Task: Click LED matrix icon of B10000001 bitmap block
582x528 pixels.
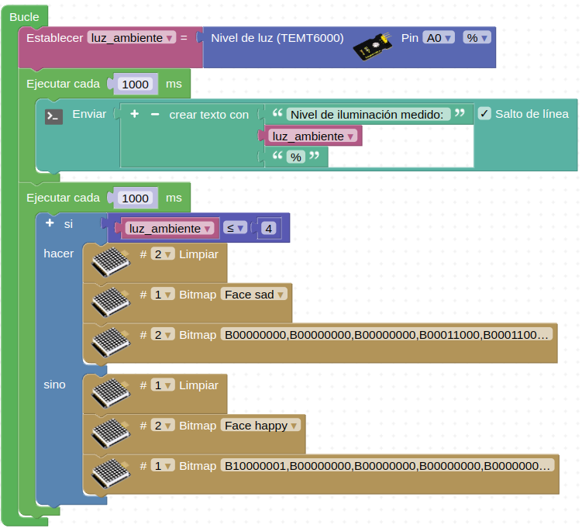Action: click(x=110, y=475)
